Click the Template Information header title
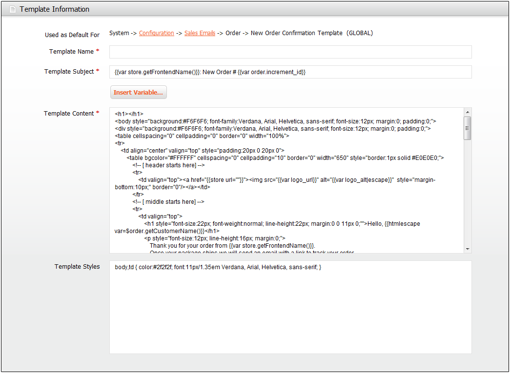The image size is (511, 374). point(54,9)
